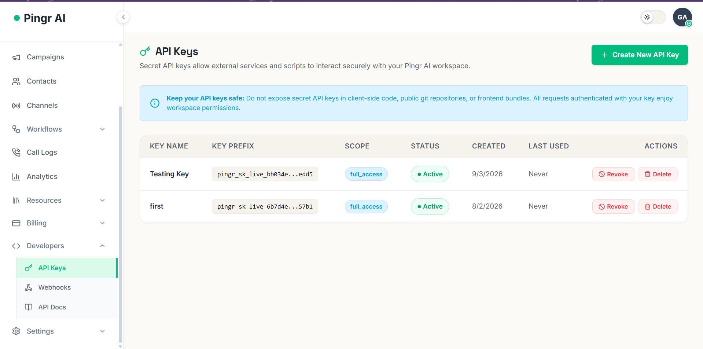
Task: Click the Billing card icon
Action: [16, 223]
